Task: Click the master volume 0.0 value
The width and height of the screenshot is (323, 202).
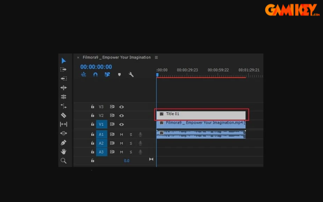Action: [x=127, y=161]
